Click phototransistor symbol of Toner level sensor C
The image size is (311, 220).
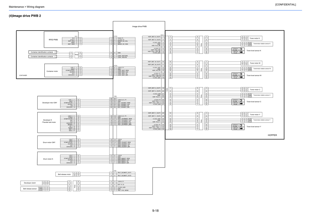click(241, 100)
